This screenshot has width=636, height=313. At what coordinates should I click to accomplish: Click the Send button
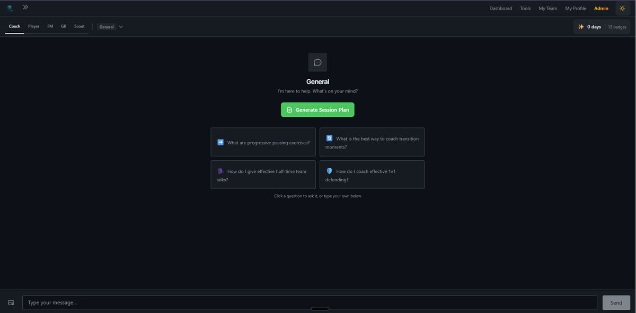(616, 303)
